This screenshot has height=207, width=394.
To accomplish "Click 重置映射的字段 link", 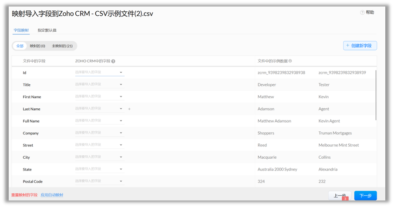I will (x=24, y=195).
